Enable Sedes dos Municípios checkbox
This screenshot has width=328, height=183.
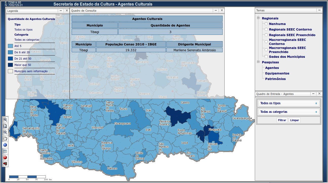pyautogui.click(x=266, y=57)
